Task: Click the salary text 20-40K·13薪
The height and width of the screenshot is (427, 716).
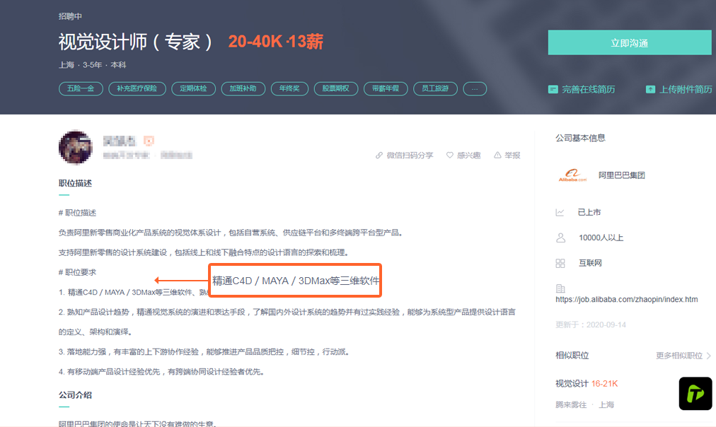Action: coord(276,42)
